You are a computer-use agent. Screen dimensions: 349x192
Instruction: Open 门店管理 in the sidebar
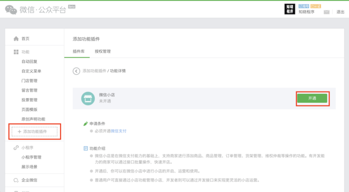click(x=30, y=81)
